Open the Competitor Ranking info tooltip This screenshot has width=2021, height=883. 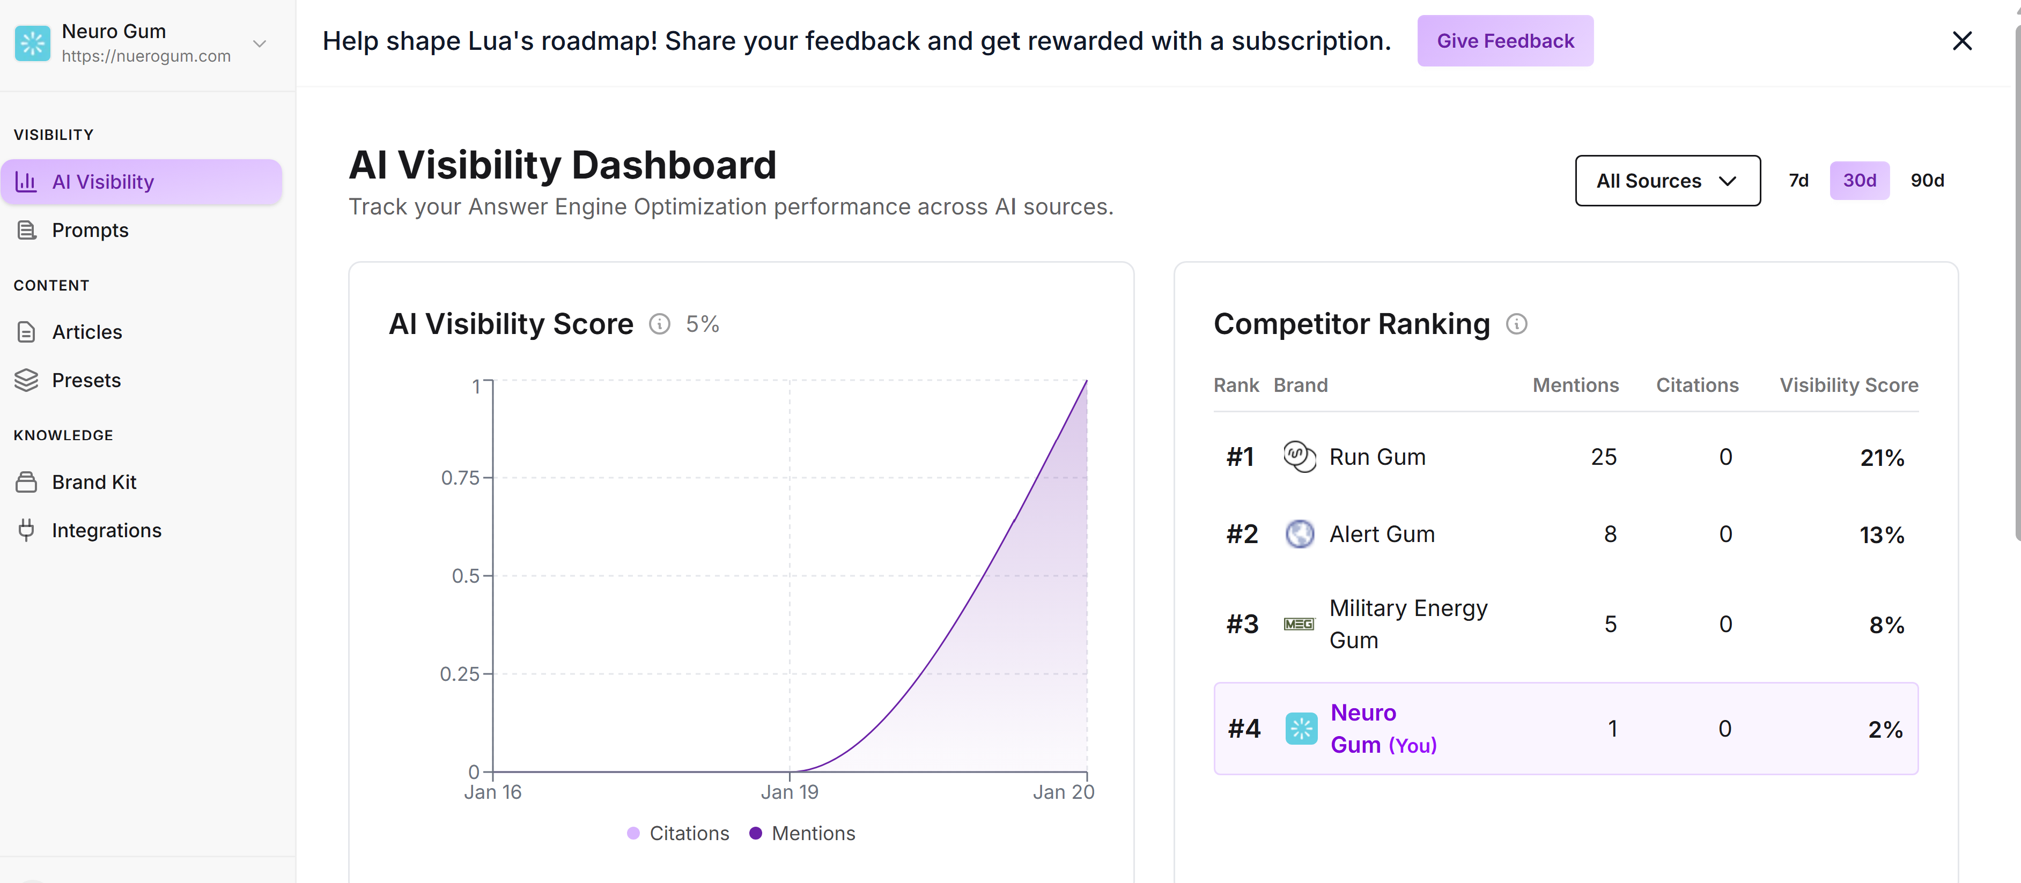click(x=1517, y=323)
